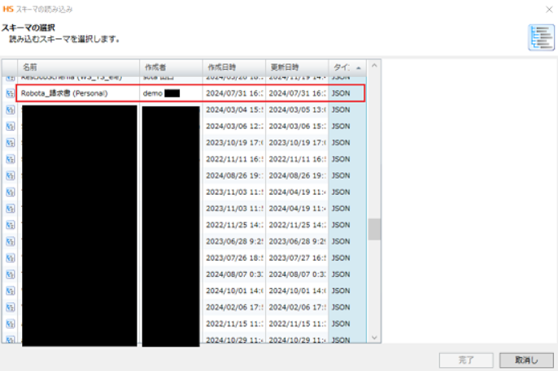Viewport: 558px width, 371px height.
Task: Click the 取消し button
Action: pos(526,360)
